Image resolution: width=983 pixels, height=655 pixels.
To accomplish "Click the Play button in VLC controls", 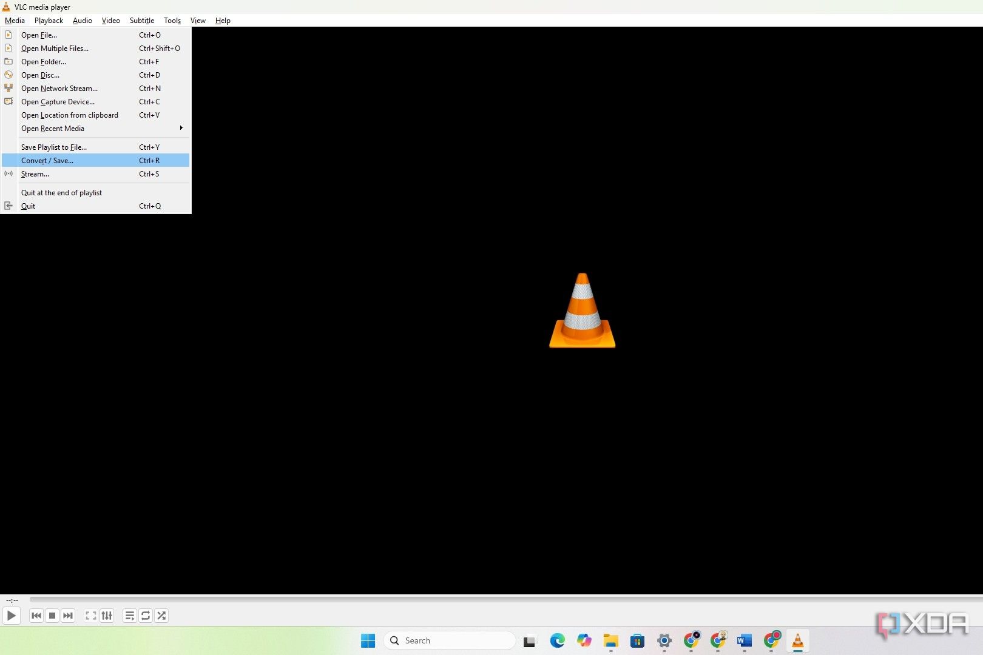I will 11,616.
